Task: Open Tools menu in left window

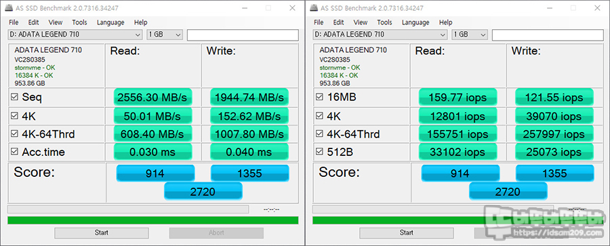Action: click(79, 22)
